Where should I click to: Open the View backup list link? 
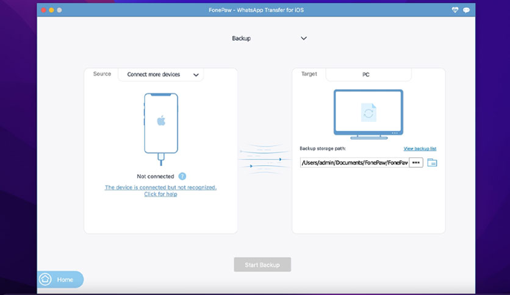420,149
